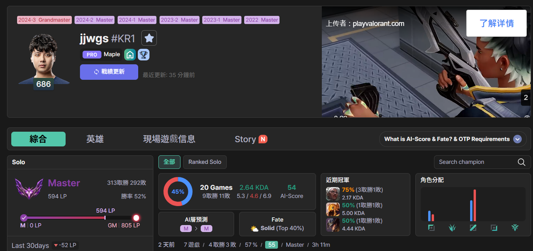Click the #KR1 tag text
Viewport: 533px width, 251px height.
[x=123, y=38]
